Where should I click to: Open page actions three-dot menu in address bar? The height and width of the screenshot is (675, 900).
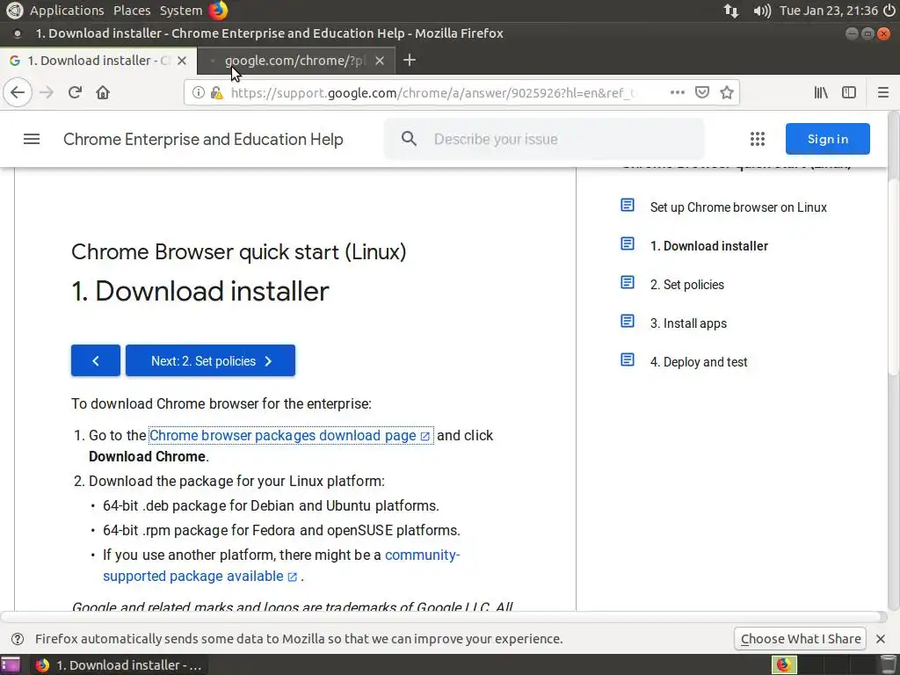point(678,91)
